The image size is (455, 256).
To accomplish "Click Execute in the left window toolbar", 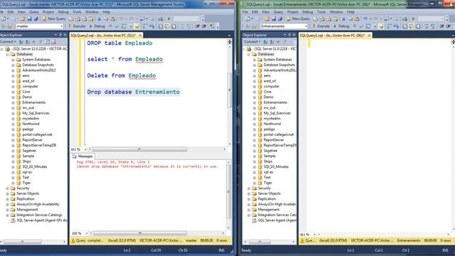I will click(x=77, y=26).
